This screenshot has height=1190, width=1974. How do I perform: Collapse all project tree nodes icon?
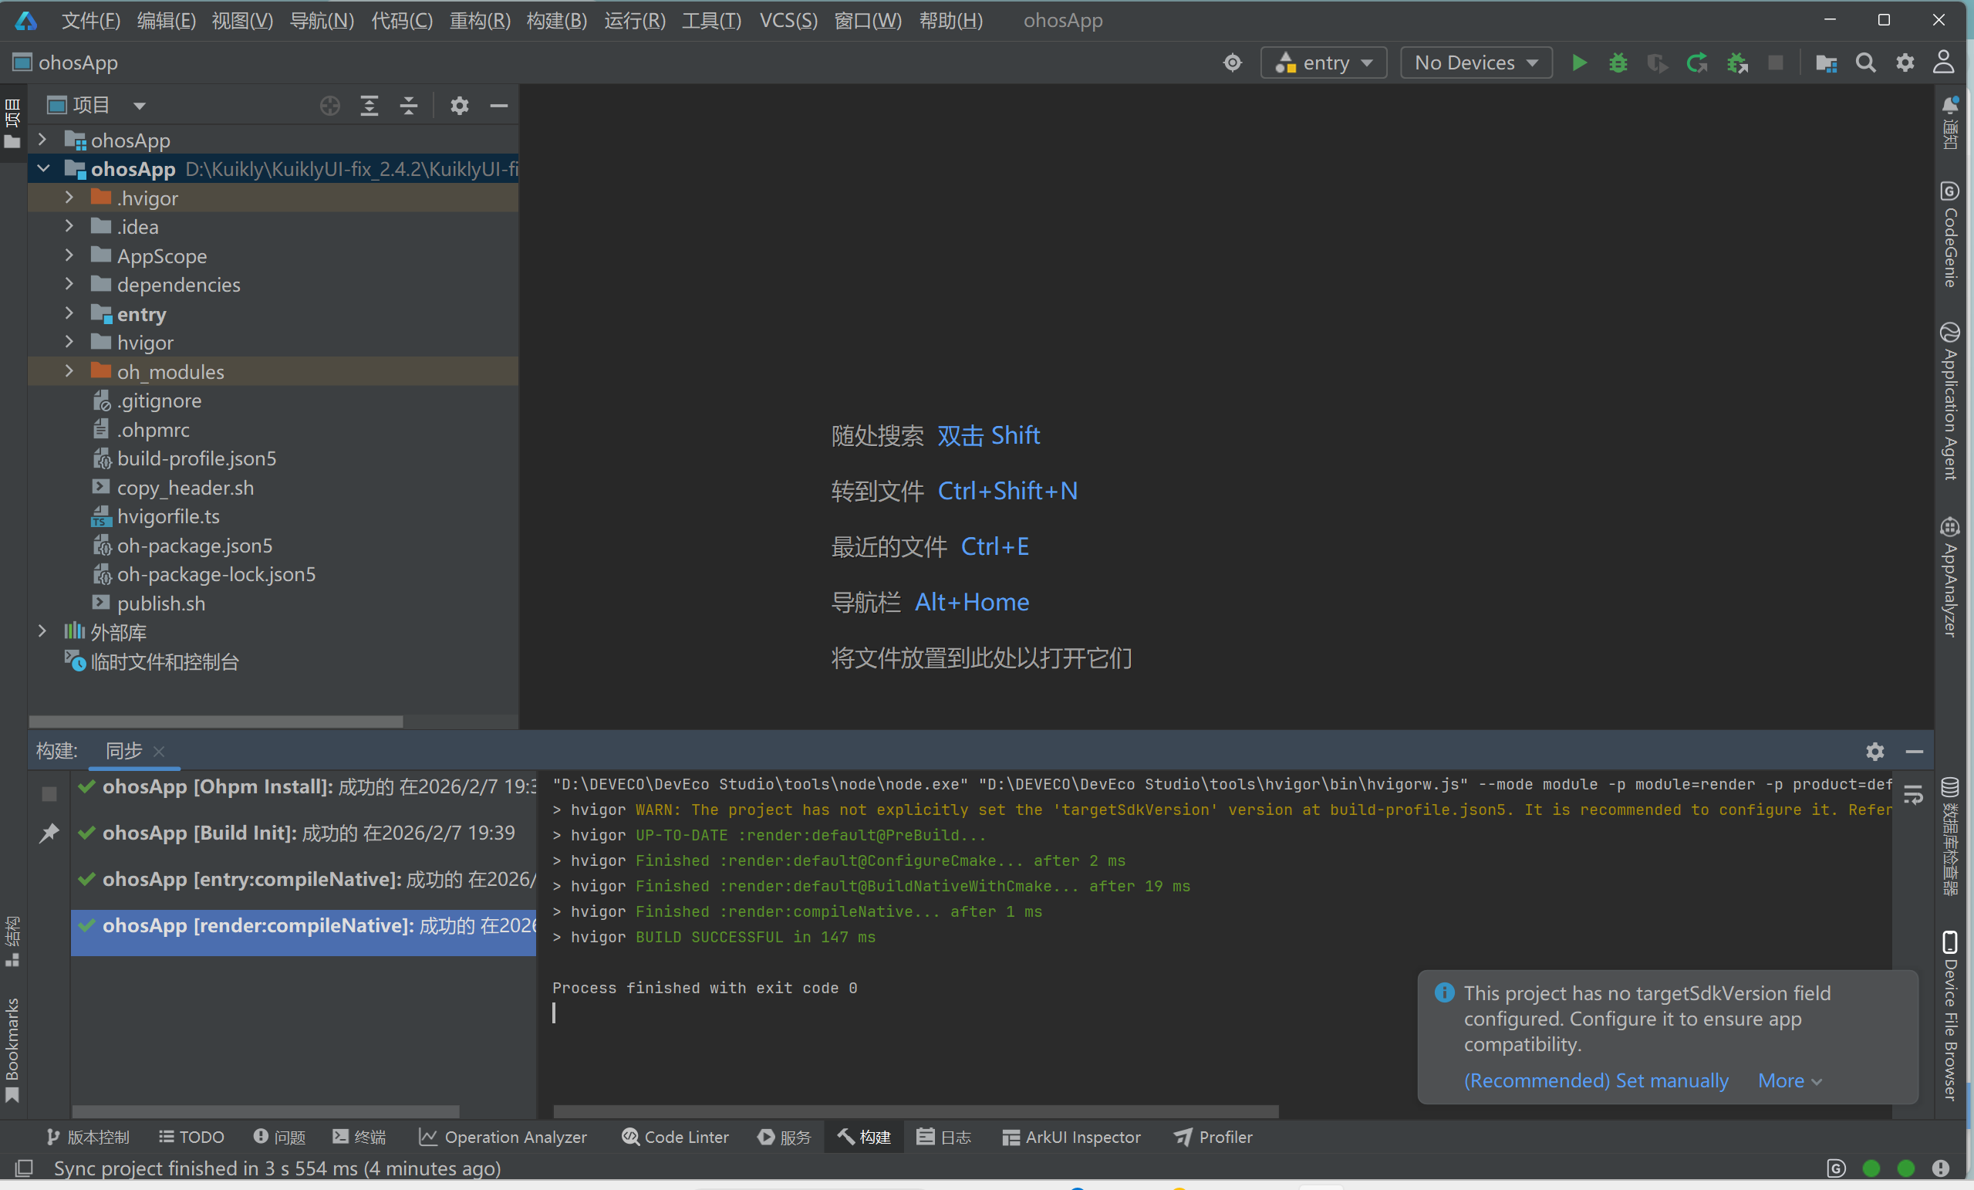pyautogui.click(x=409, y=106)
